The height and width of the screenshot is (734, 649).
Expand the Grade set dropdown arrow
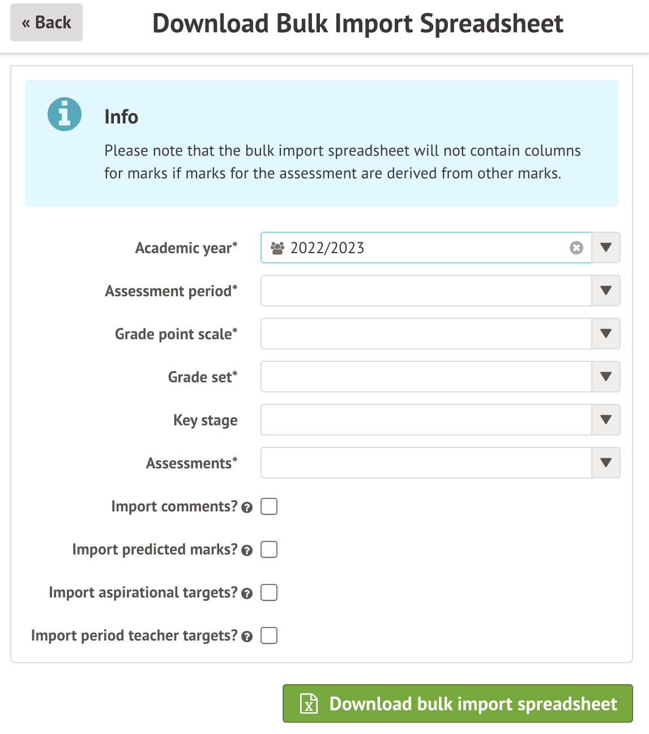[606, 377]
